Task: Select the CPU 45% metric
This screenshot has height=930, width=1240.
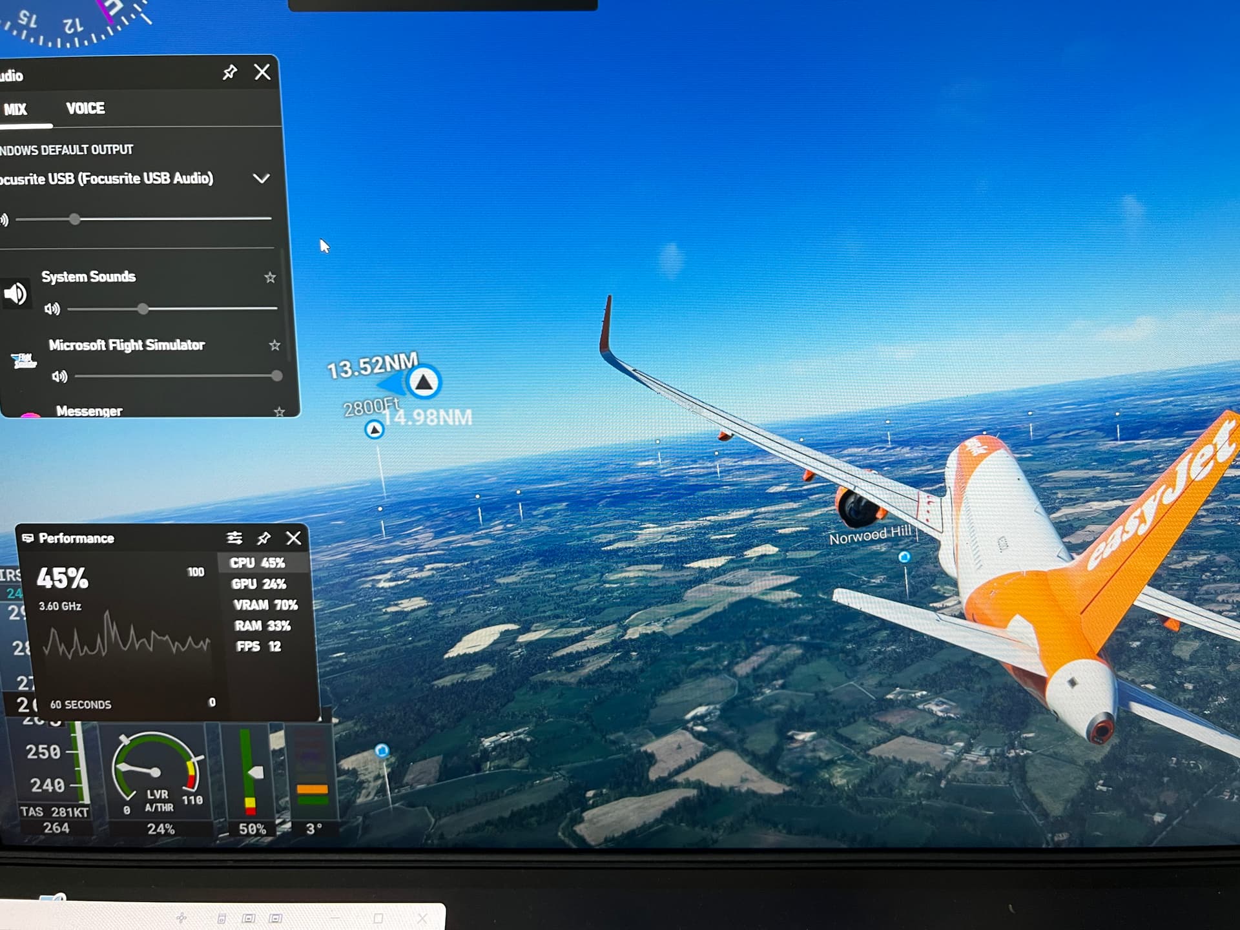Action: pyautogui.click(x=258, y=563)
